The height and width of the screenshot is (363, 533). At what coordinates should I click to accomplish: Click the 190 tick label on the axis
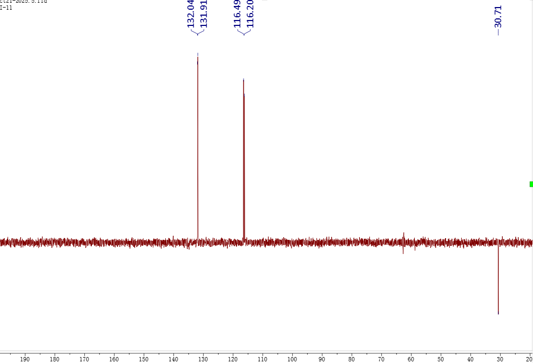(24, 358)
